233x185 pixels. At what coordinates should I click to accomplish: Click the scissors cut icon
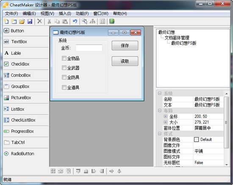coord(49,22)
